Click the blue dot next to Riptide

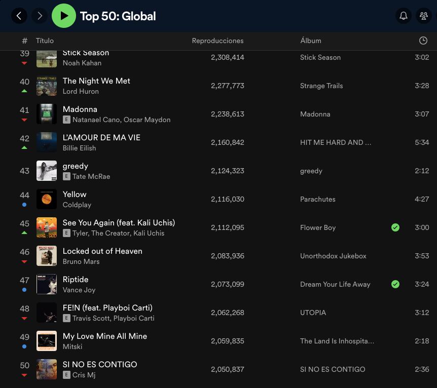(23, 290)
